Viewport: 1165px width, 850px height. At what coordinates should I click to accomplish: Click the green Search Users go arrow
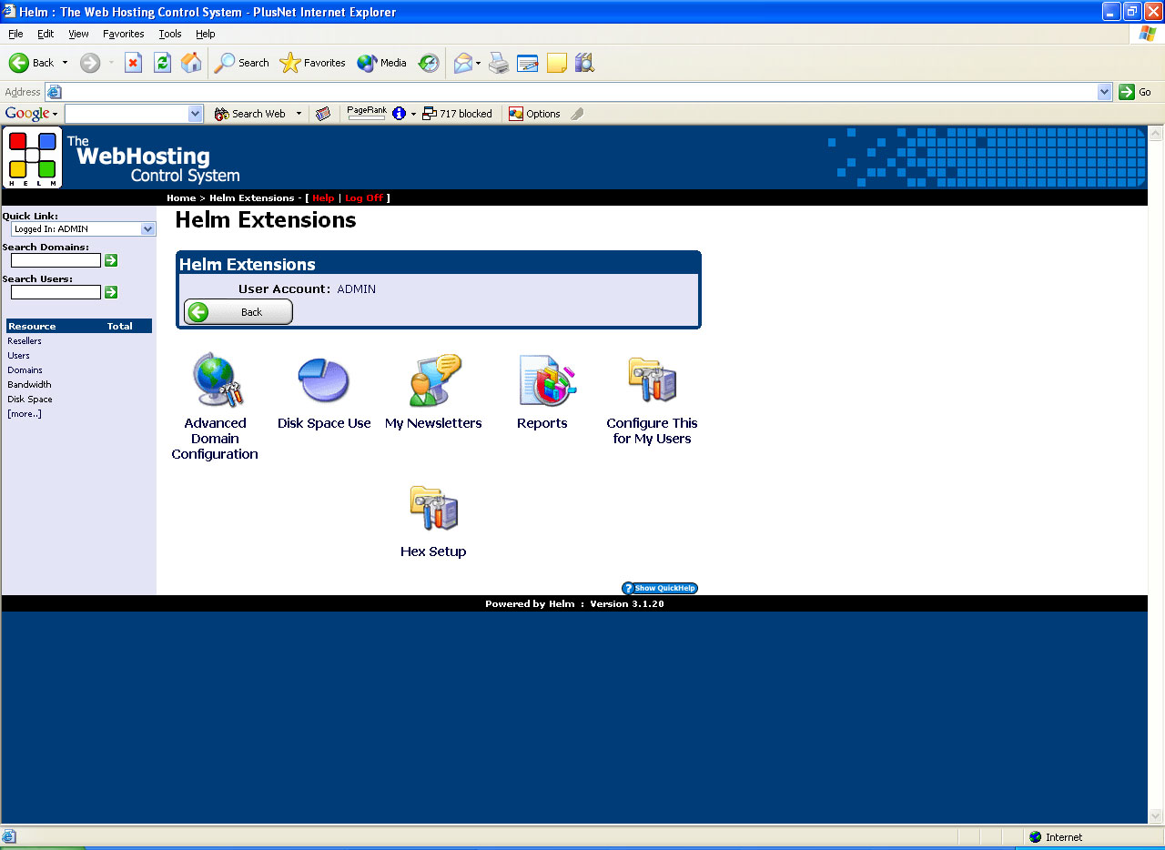111,292
